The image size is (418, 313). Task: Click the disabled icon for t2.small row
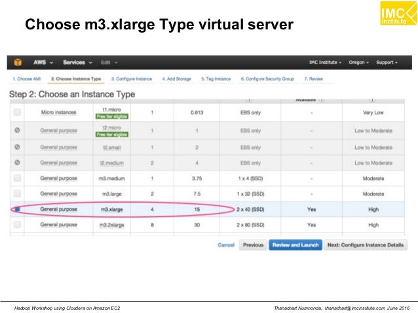click(17, 147)
